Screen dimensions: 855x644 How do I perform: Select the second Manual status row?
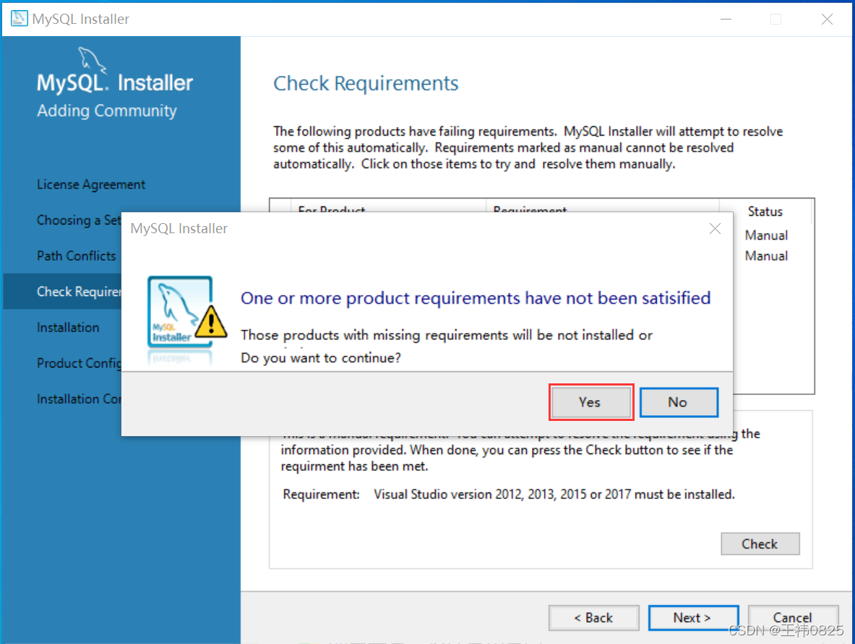[x=766, y=256]
